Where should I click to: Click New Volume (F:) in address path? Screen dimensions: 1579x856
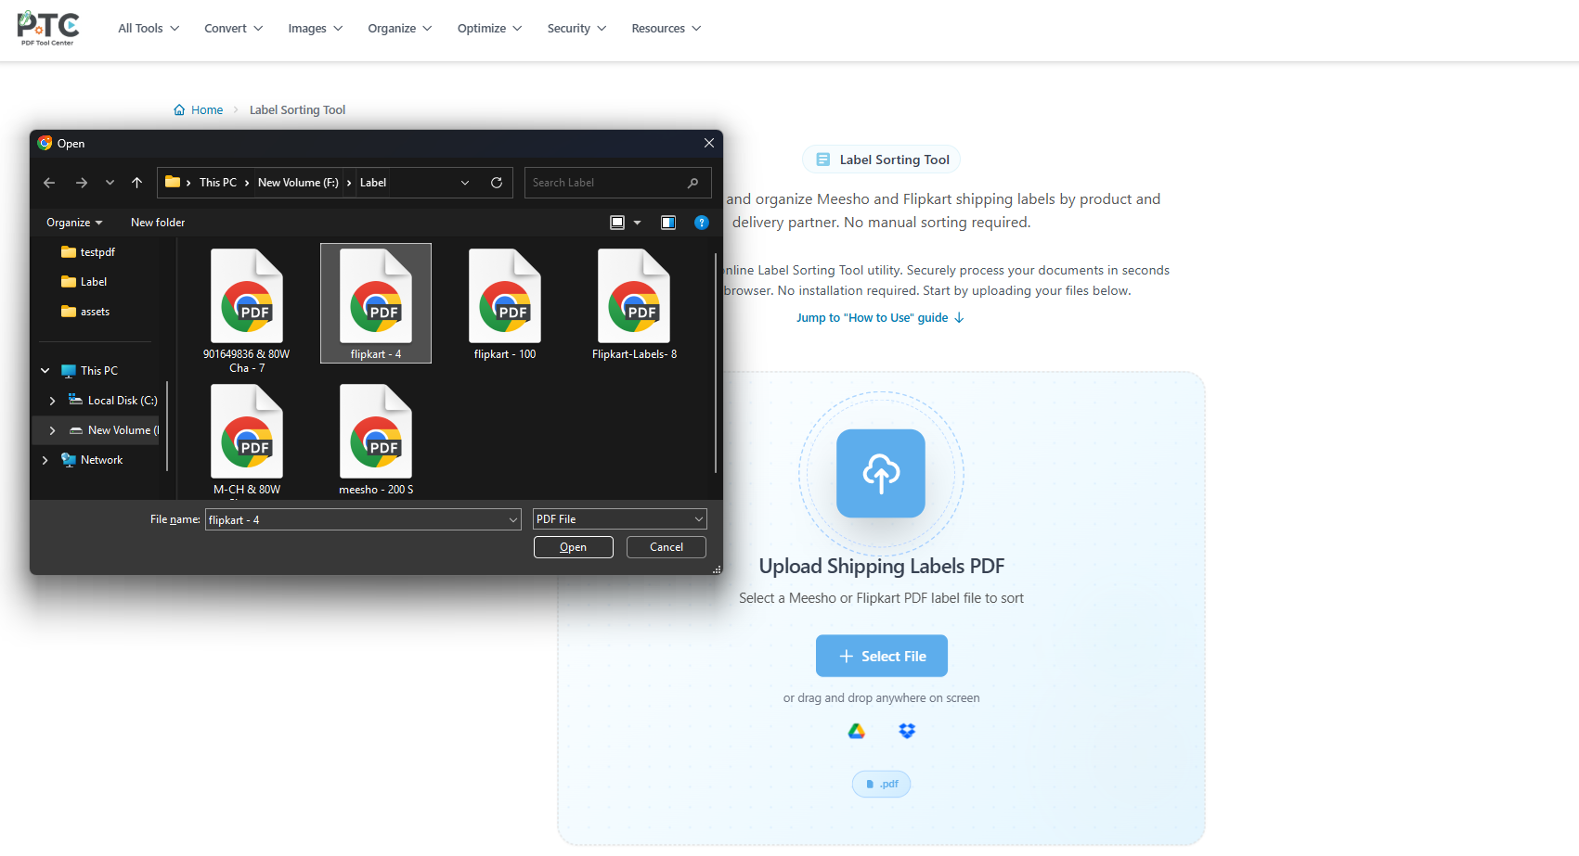pyautogui.click(x=298, y=183)
